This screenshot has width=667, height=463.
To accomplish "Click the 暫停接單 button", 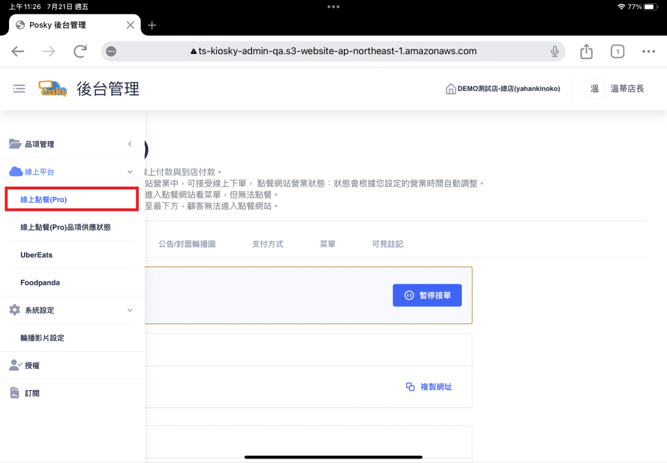I will pyautogui.click(x=427, y=295).
